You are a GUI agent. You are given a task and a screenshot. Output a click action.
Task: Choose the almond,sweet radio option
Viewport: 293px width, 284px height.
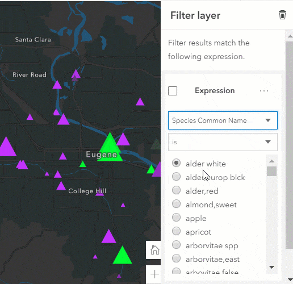[x=176, y=204]
